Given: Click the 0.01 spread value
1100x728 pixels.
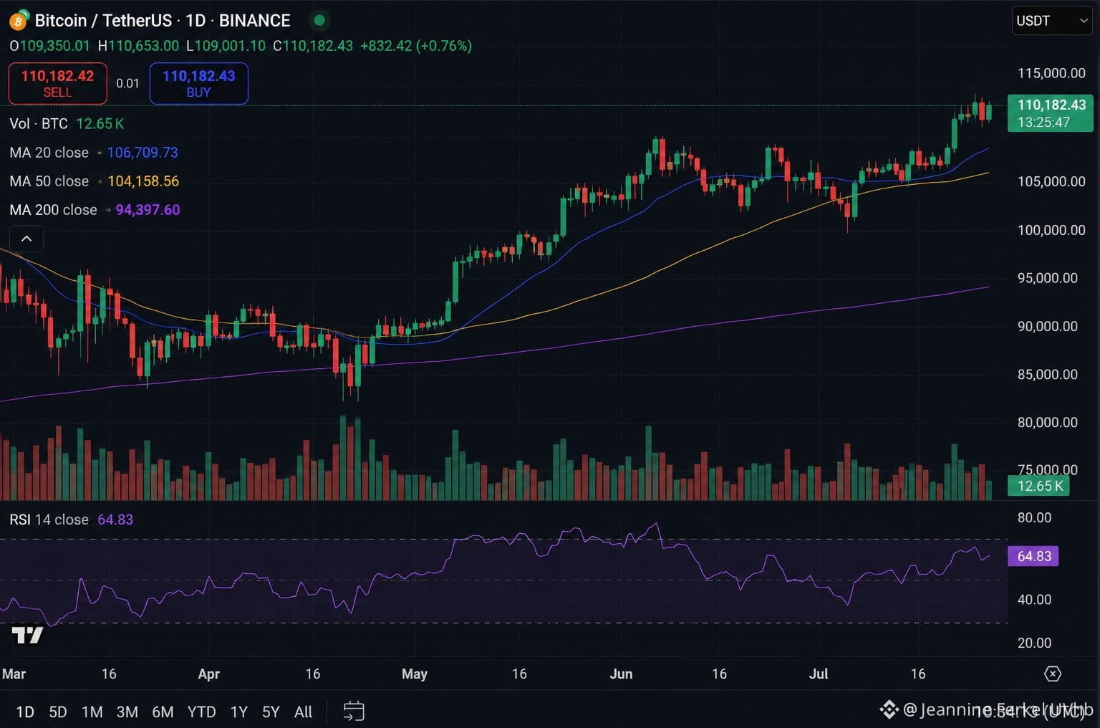Looking at the screenshot, I should (x=127, y=83).
